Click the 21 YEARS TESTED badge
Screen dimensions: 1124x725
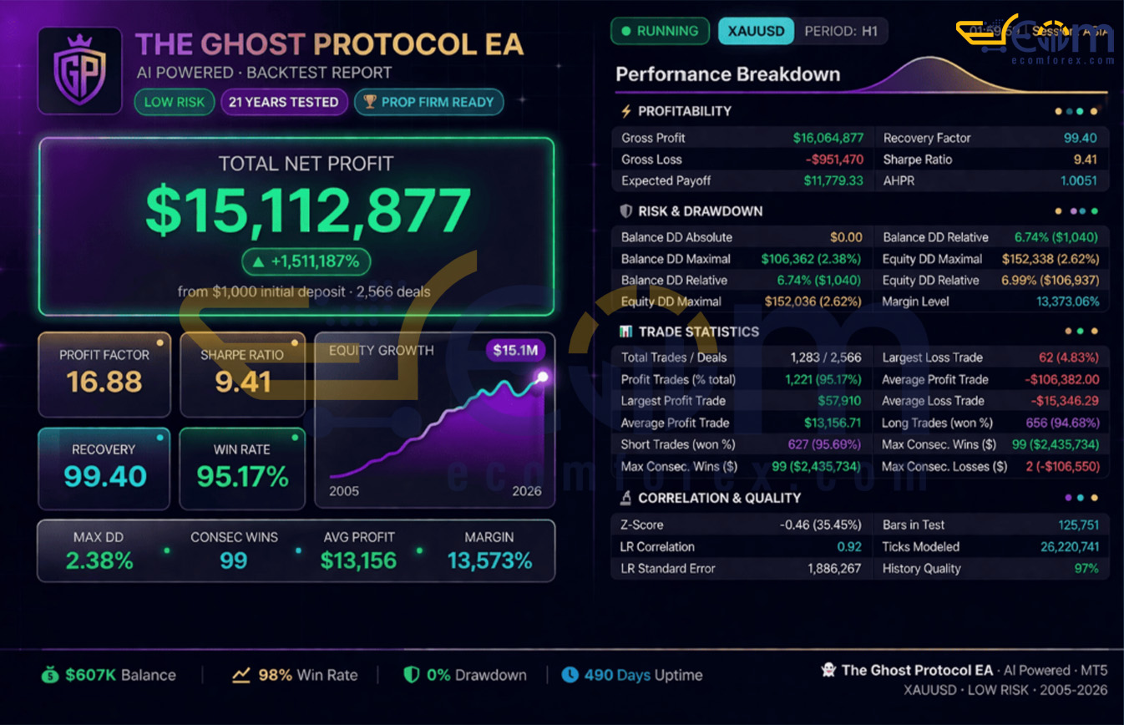point(284,102)
